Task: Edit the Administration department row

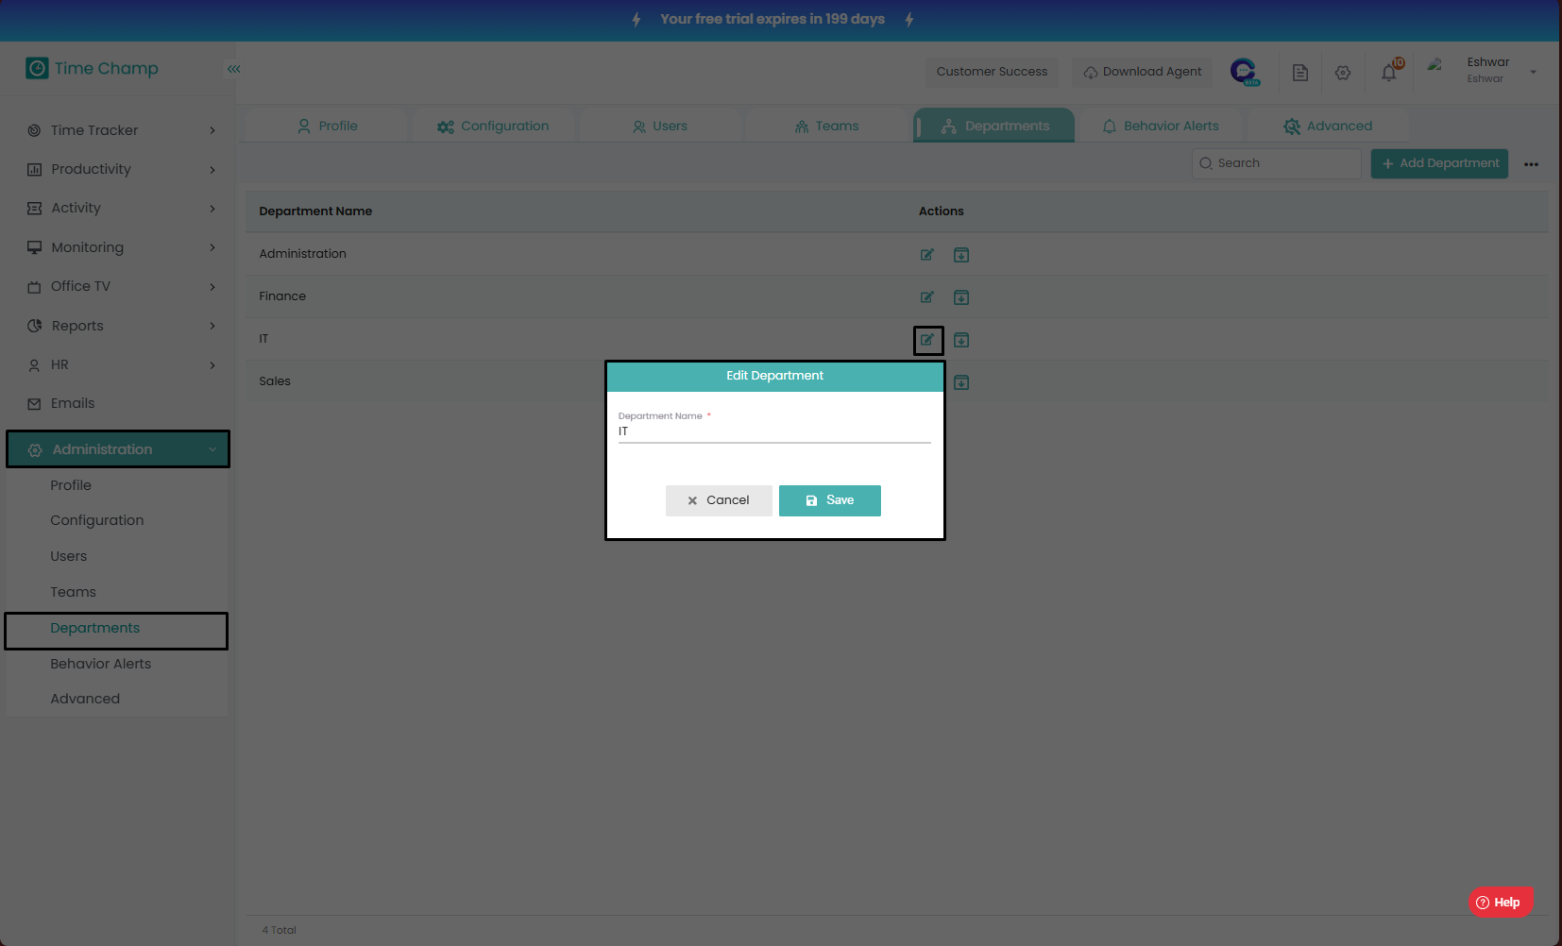Action: 927,255
